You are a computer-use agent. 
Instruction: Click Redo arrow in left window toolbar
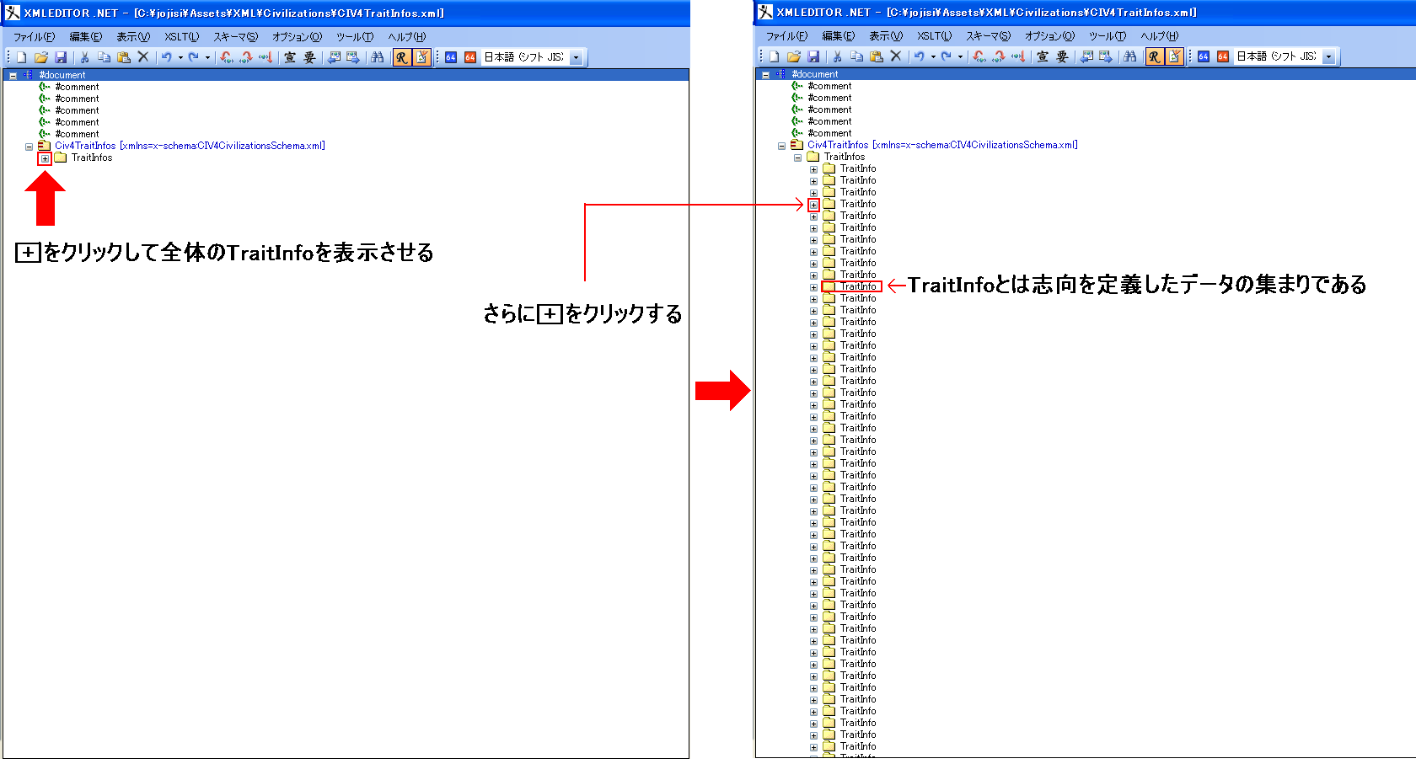194,57
